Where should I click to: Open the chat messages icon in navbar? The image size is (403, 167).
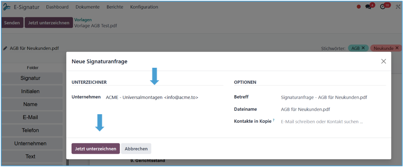pyautogui.click(x=368, y=7)
